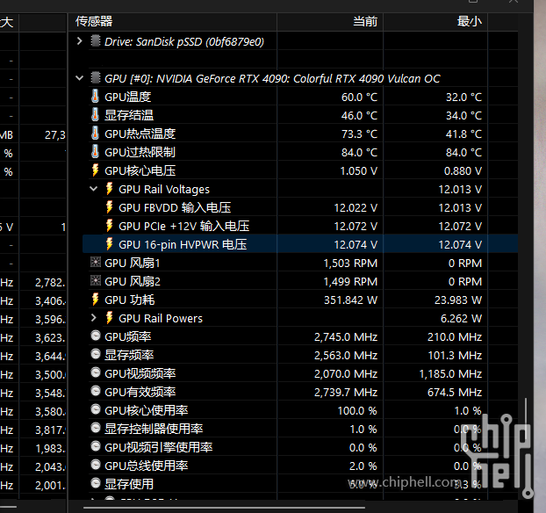Select the 显存频率 row label
Viewport: 546px width, 513px height.
(129, 356)
